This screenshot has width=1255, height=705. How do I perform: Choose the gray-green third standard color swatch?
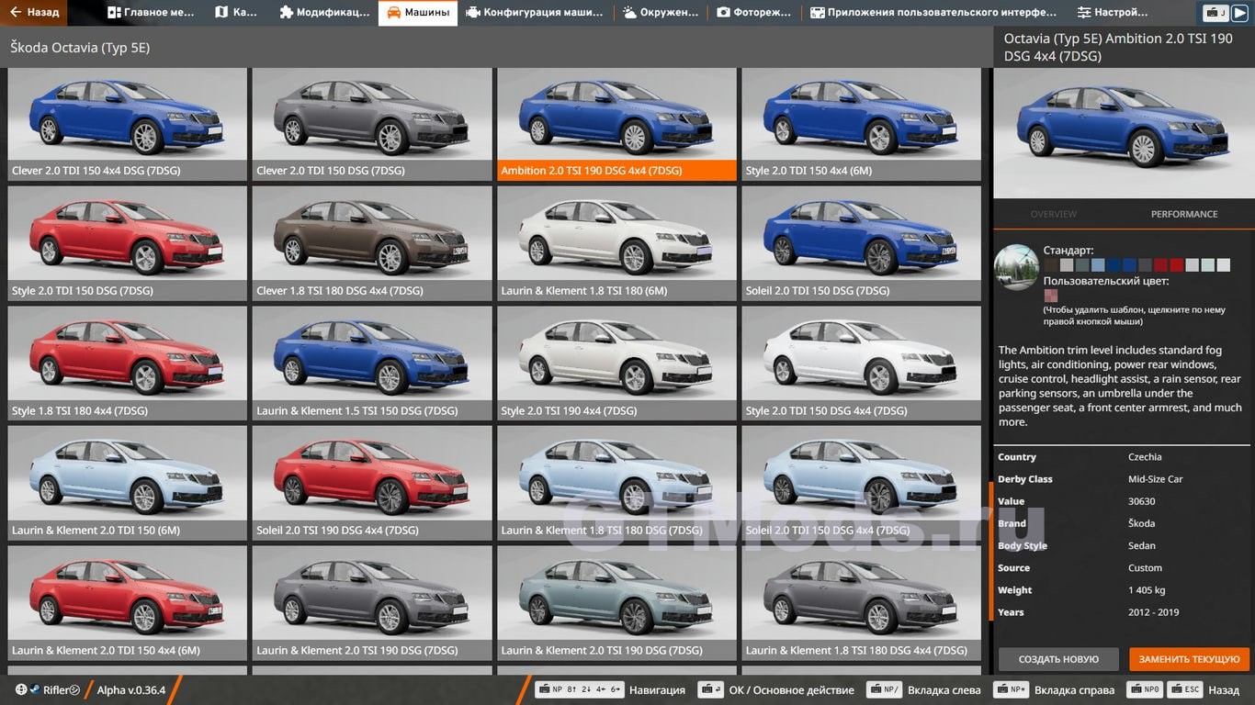point(1081,265)
